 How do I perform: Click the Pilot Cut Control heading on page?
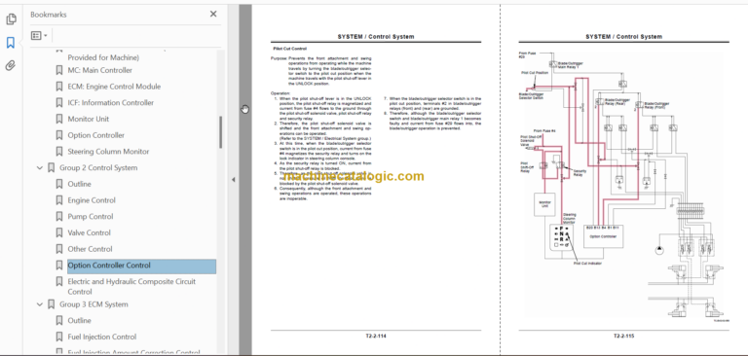pyautogui.click(x=289, y=49)
